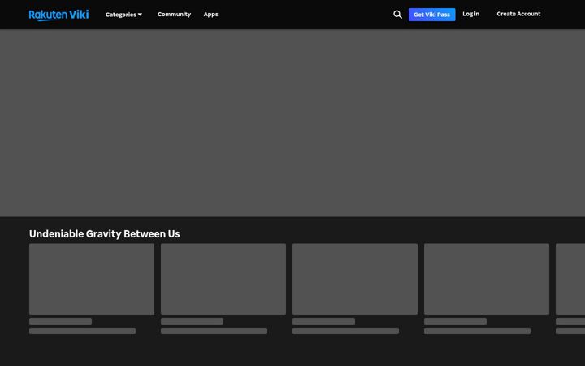Select the first show thumbnail in the row
The width and height of the screenshot is (585, 366).
tap(92, 279)
